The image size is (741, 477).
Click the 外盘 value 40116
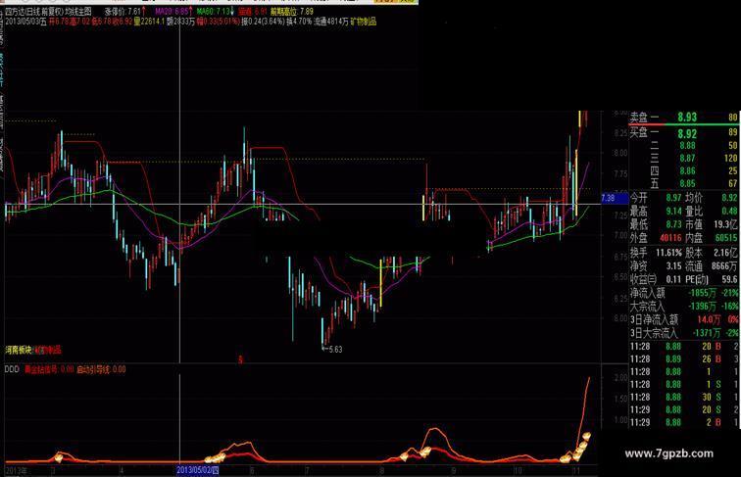(x=670, y=238)
